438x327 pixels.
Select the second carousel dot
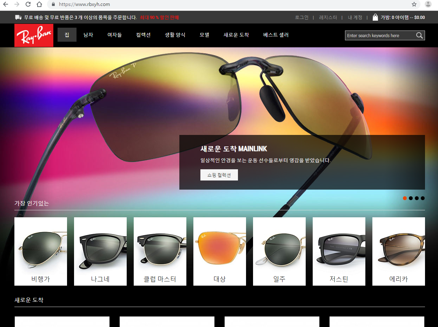(411, 198)
